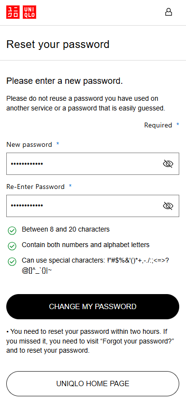Open the account profile icon
Viewport: 186px width, 406px height.
[169, 12]
